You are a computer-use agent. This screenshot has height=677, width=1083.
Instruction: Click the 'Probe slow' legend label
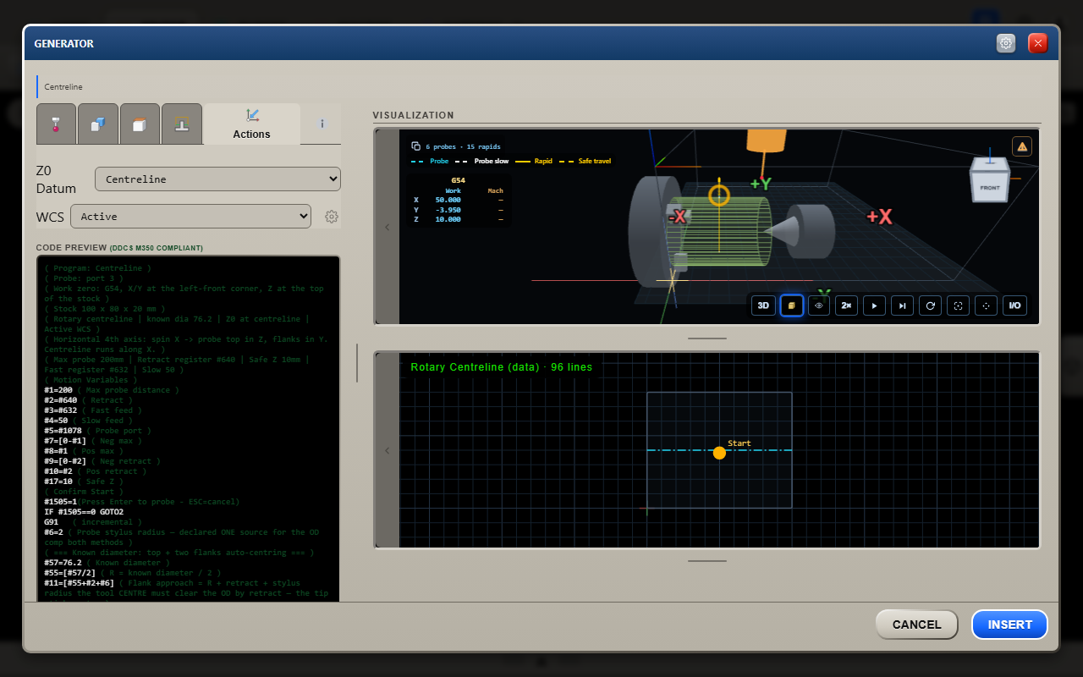[x=492, y=161]
